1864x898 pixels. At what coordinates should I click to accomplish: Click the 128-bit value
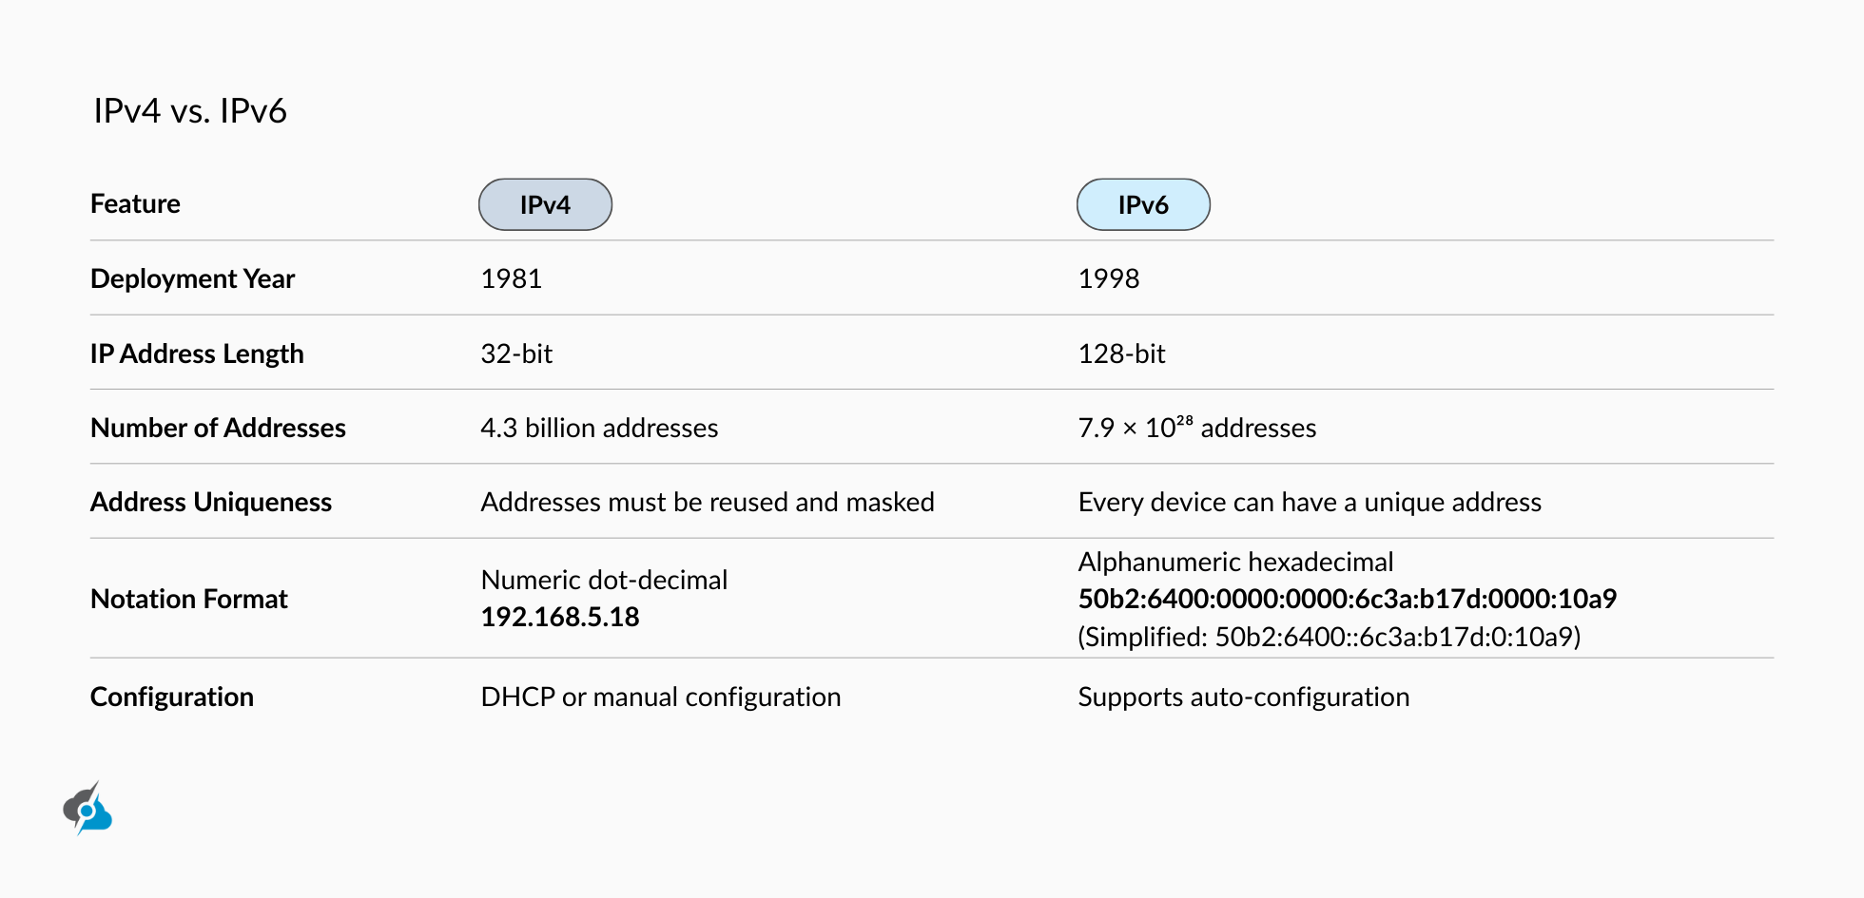coord(1121,353)
